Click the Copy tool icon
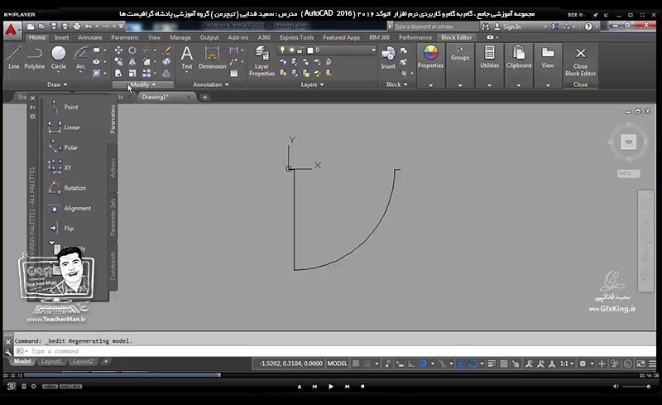This screenshot has height=405, width=662. click(118, 62)
